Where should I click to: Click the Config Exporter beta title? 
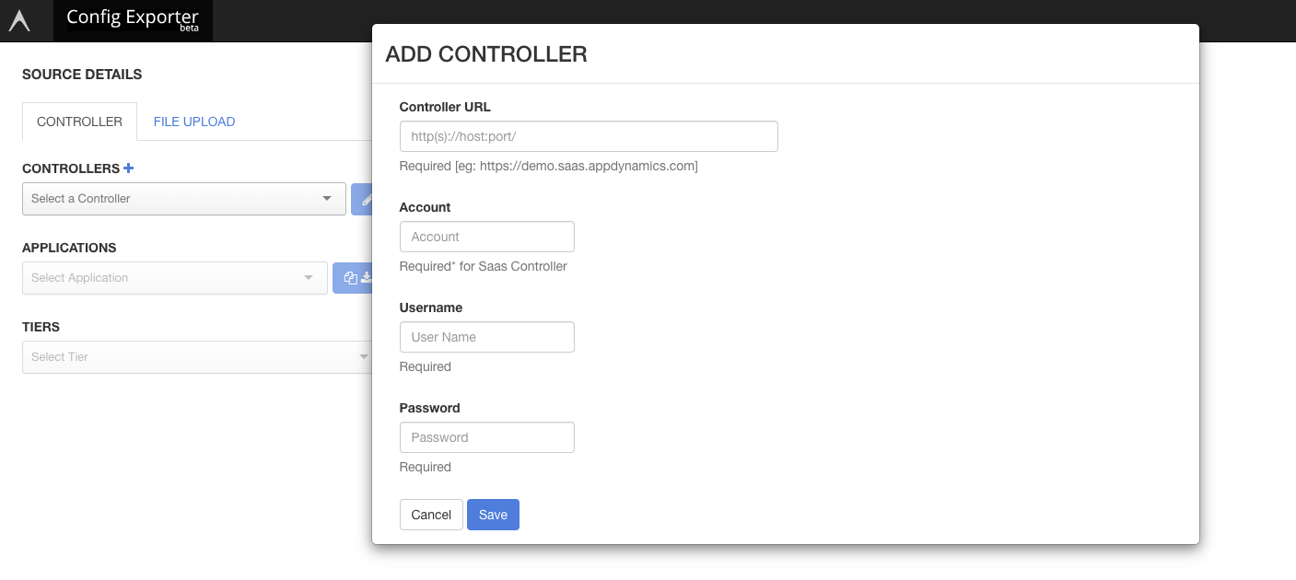pos(133,20)
